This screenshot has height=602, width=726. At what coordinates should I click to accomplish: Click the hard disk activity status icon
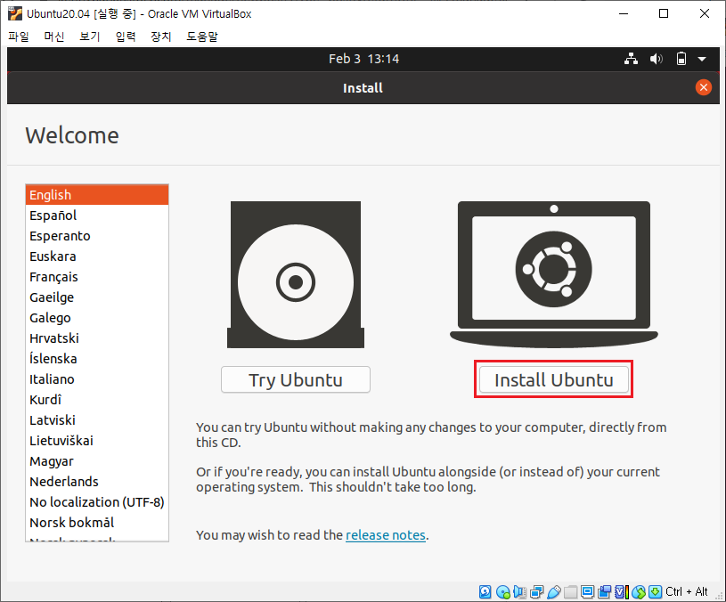point(485,592)
